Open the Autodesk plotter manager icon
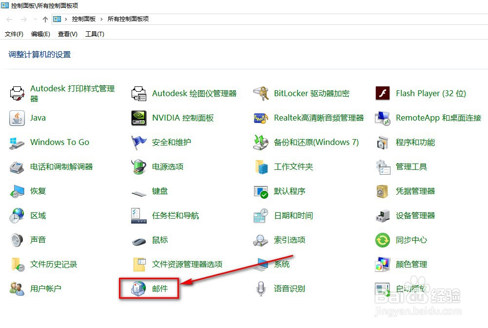Screen dimensions: 488x328 tap(139, 93)
